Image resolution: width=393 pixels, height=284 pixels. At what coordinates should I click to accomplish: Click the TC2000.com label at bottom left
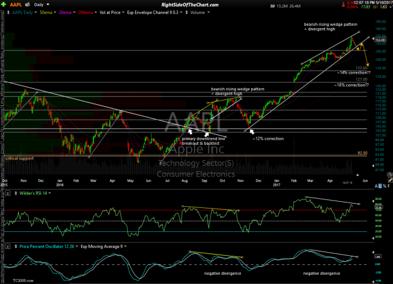tap(23, 280)
